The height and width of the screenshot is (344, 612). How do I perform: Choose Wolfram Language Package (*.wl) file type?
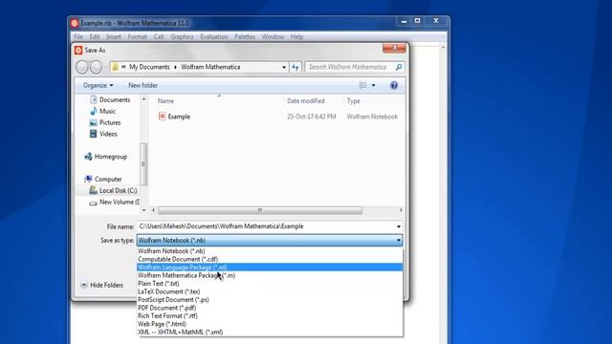[270, 268]
